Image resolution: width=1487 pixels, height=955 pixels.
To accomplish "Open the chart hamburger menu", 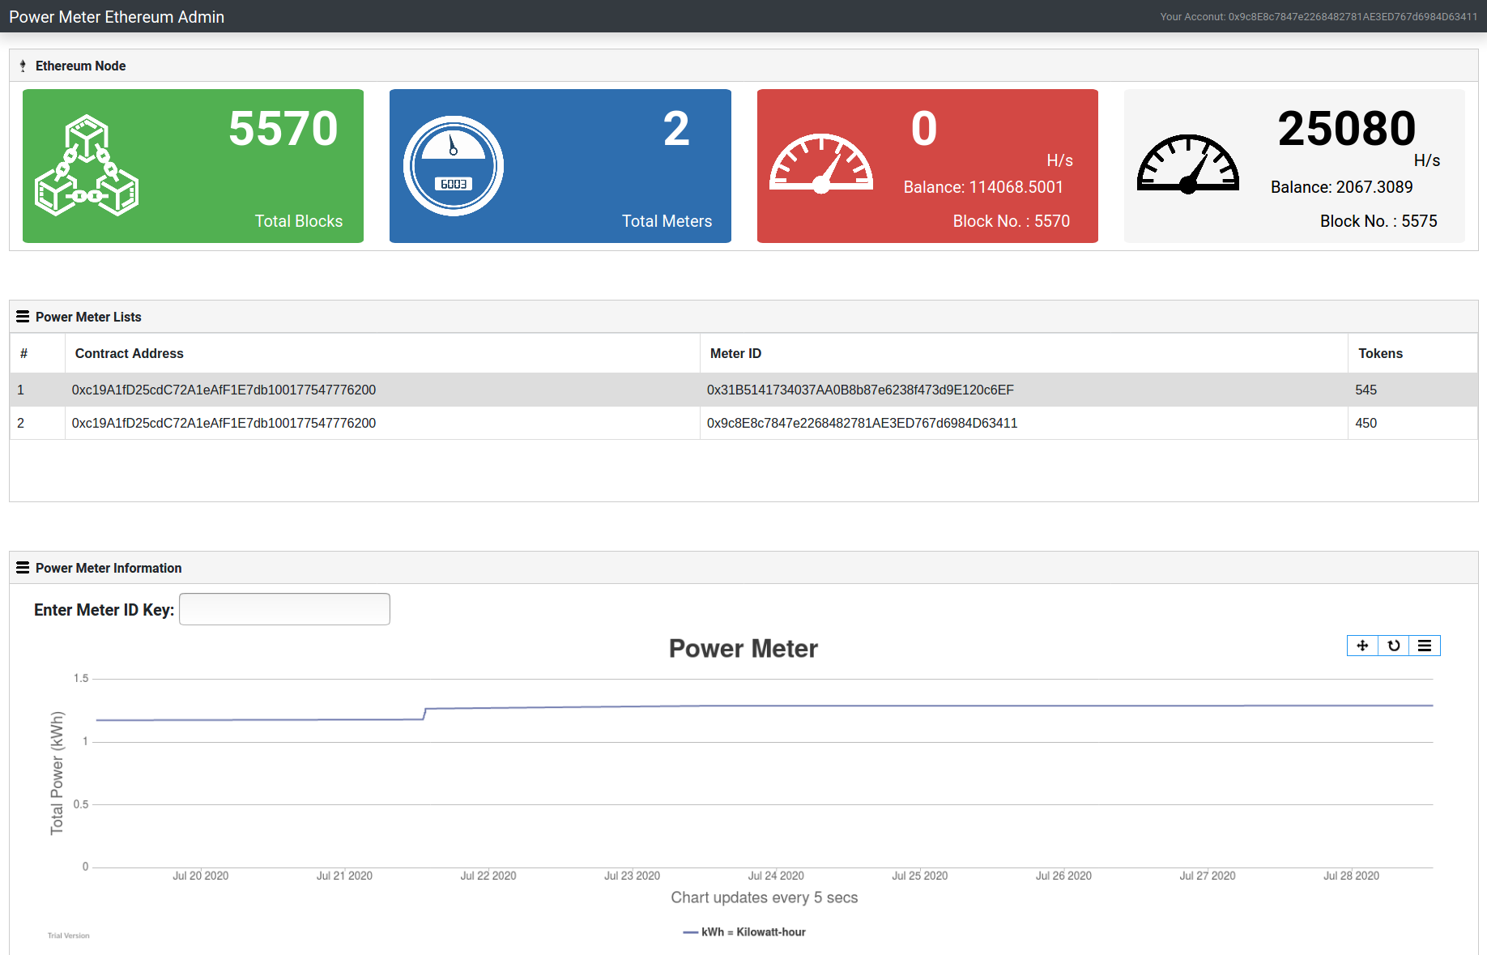I will 1425,646.
